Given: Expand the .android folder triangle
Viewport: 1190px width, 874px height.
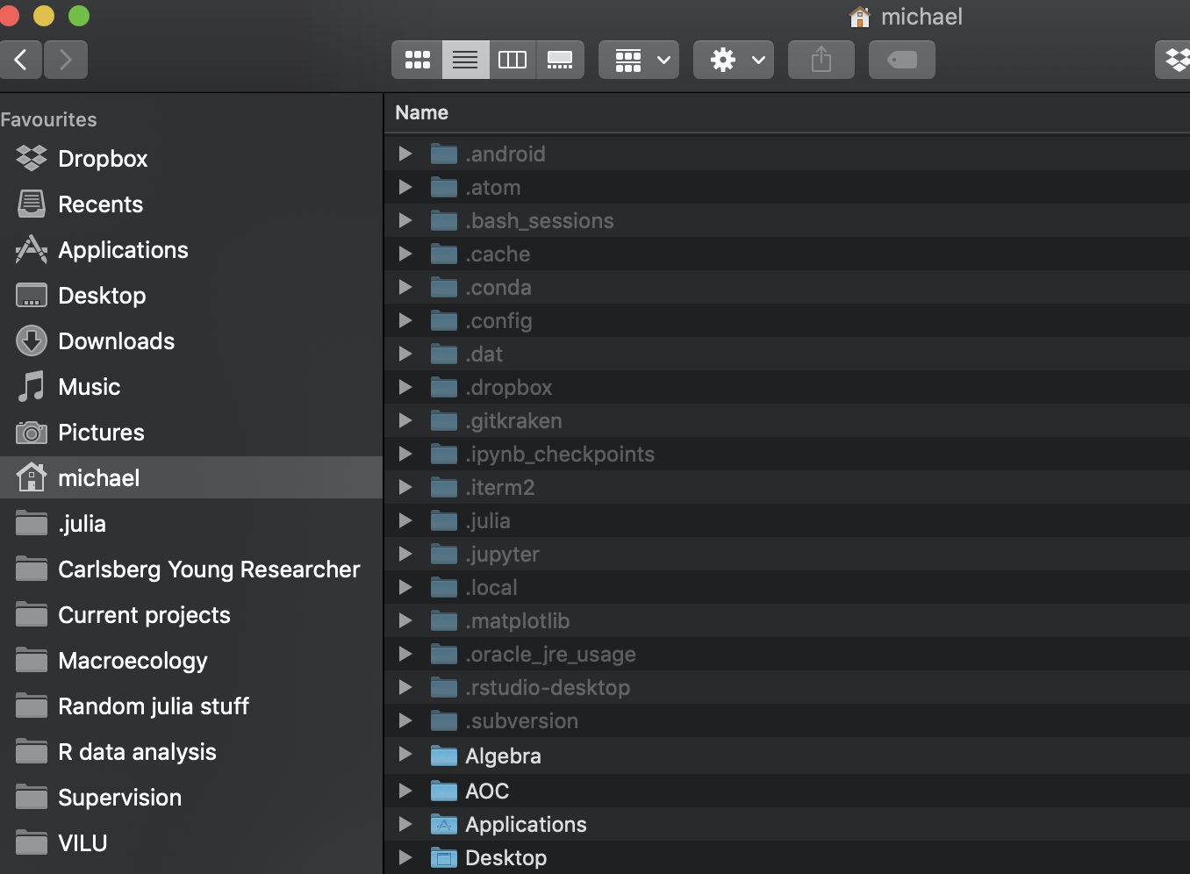Looking at the screenshot, I should point(405,154).
